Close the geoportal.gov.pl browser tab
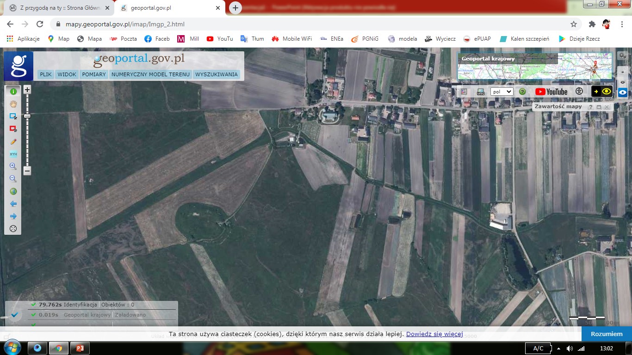The width and height of the screenshot is (632, 355). click(x=217, y=8)
